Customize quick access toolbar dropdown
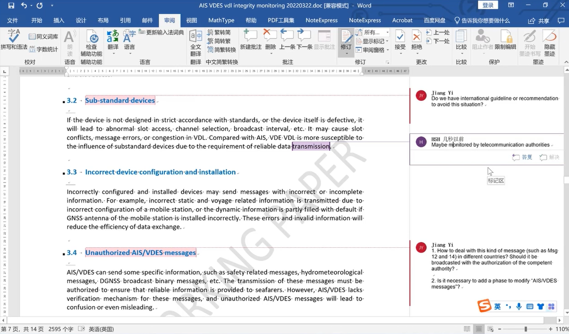This screenshot has width=569, height=334. [x=52, y=6]
